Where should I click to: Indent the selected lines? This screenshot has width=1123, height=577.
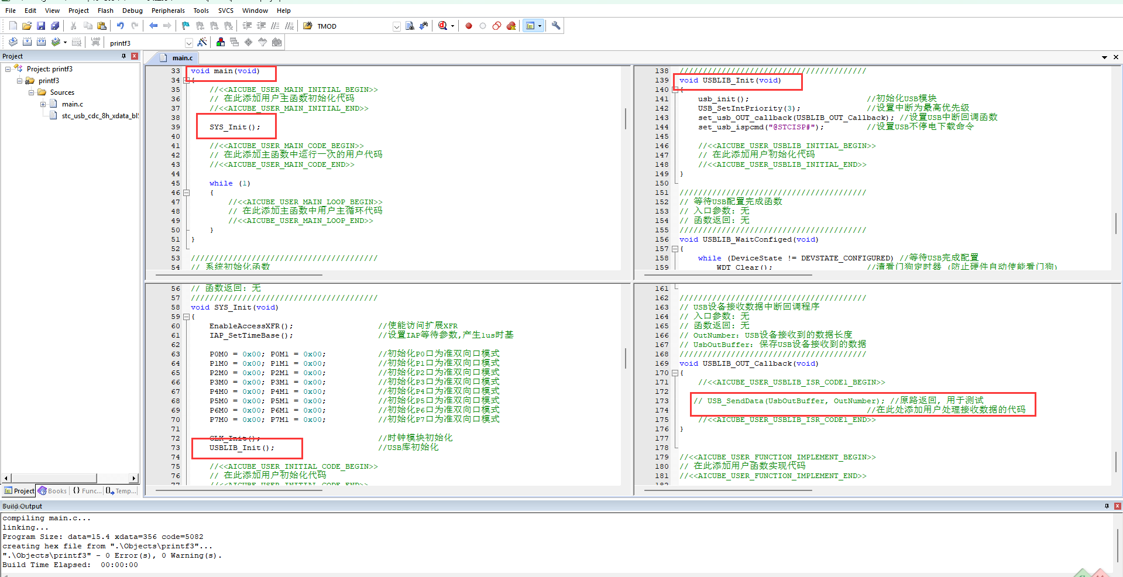247,26
